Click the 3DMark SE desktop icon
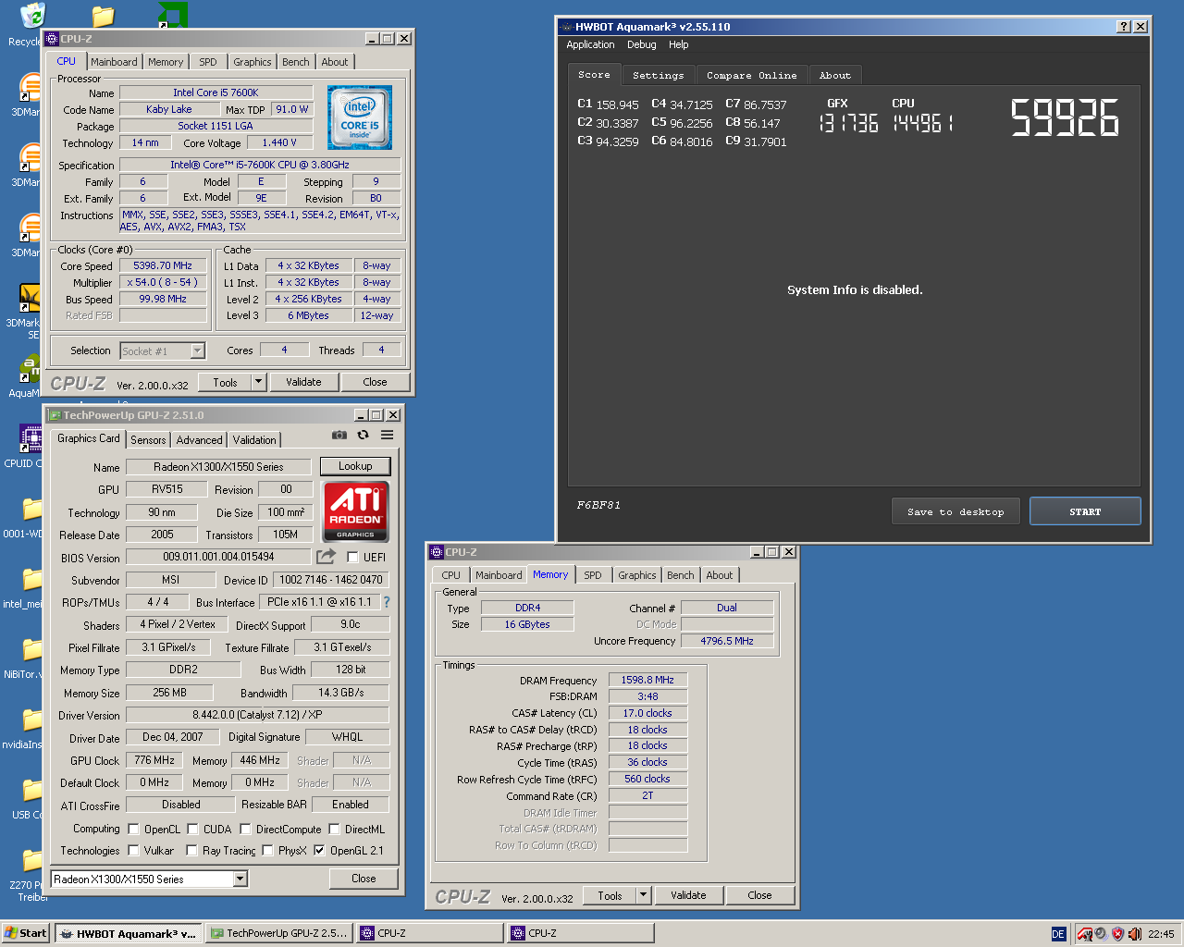 pyautogui.click(x=31, y=298)
